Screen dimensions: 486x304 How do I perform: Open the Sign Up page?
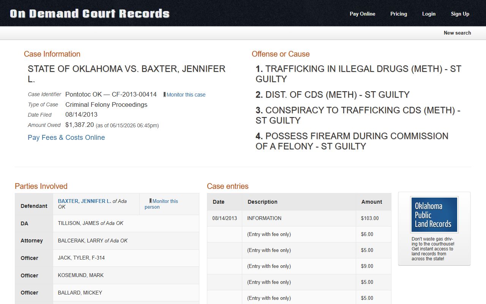(460, 14)
